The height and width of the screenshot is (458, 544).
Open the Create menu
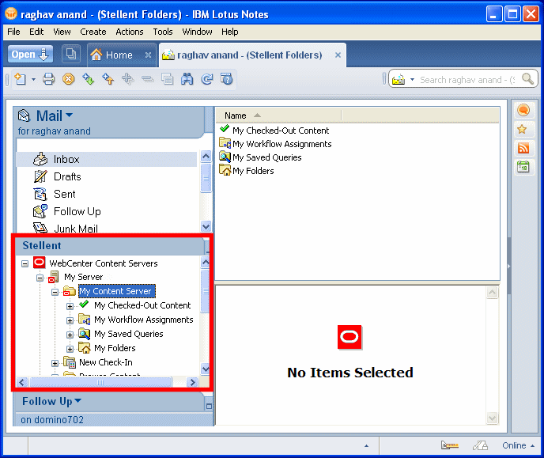93,32
